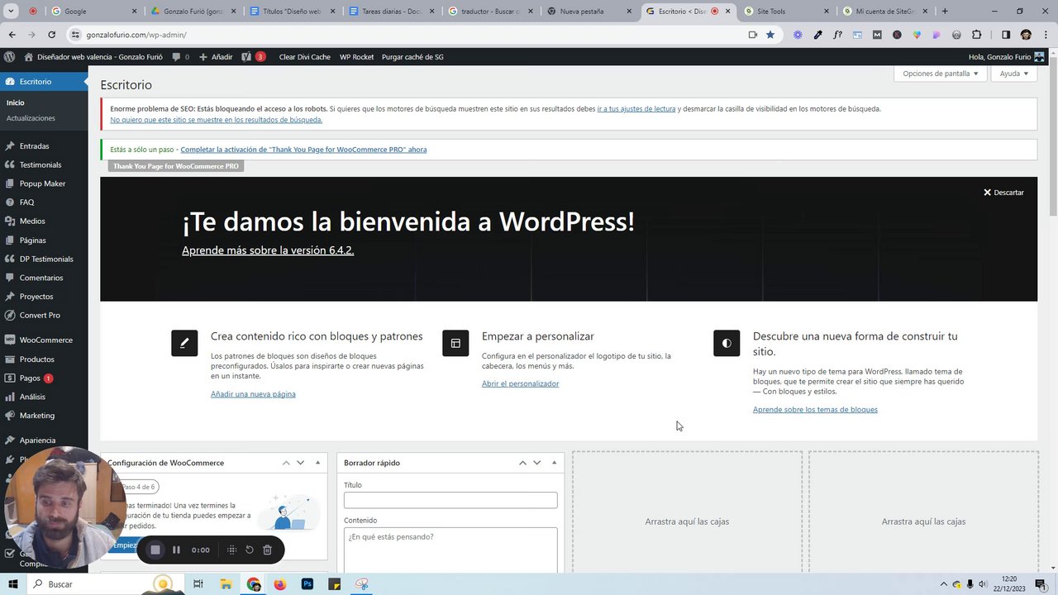Move Configuración de WooCommerce box down
Image resolution: width=1058 pixels, height=595 pixels.
pyautogui.click(x=301, y=463)
